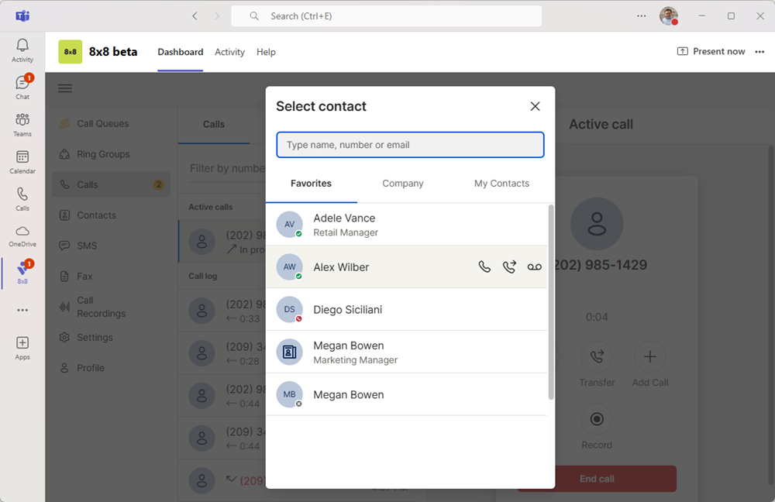775x502 pixels.
Task: Click the Present now button
Action: [x=711, y=52]
